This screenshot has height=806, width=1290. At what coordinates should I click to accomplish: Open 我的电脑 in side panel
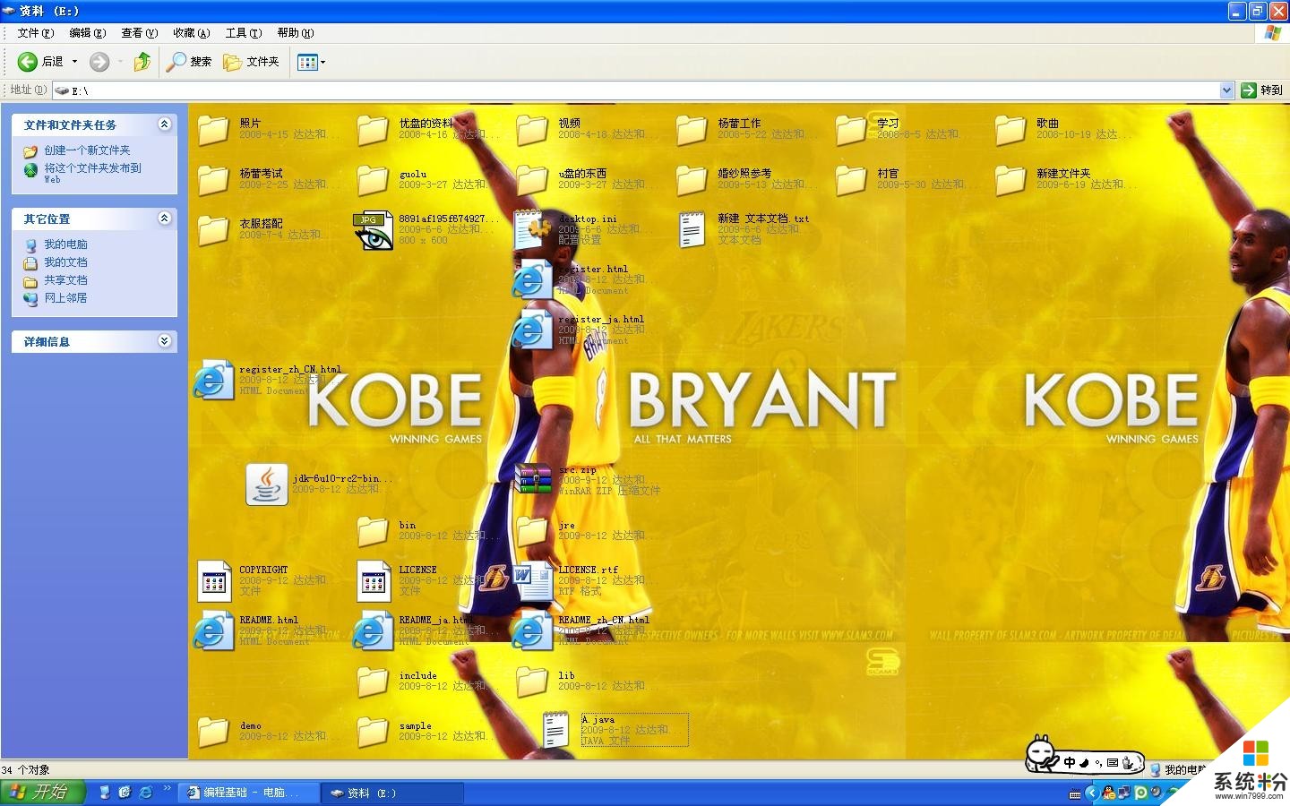point(65,244)
